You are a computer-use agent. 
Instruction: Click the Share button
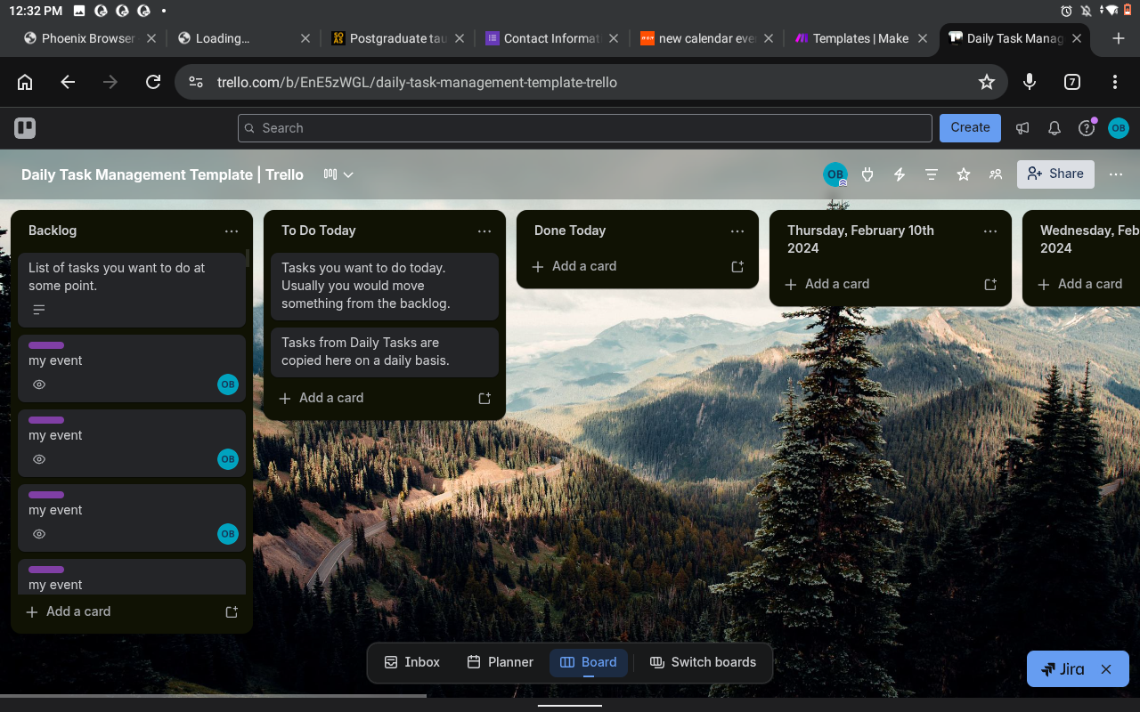tap(1055, 174)
